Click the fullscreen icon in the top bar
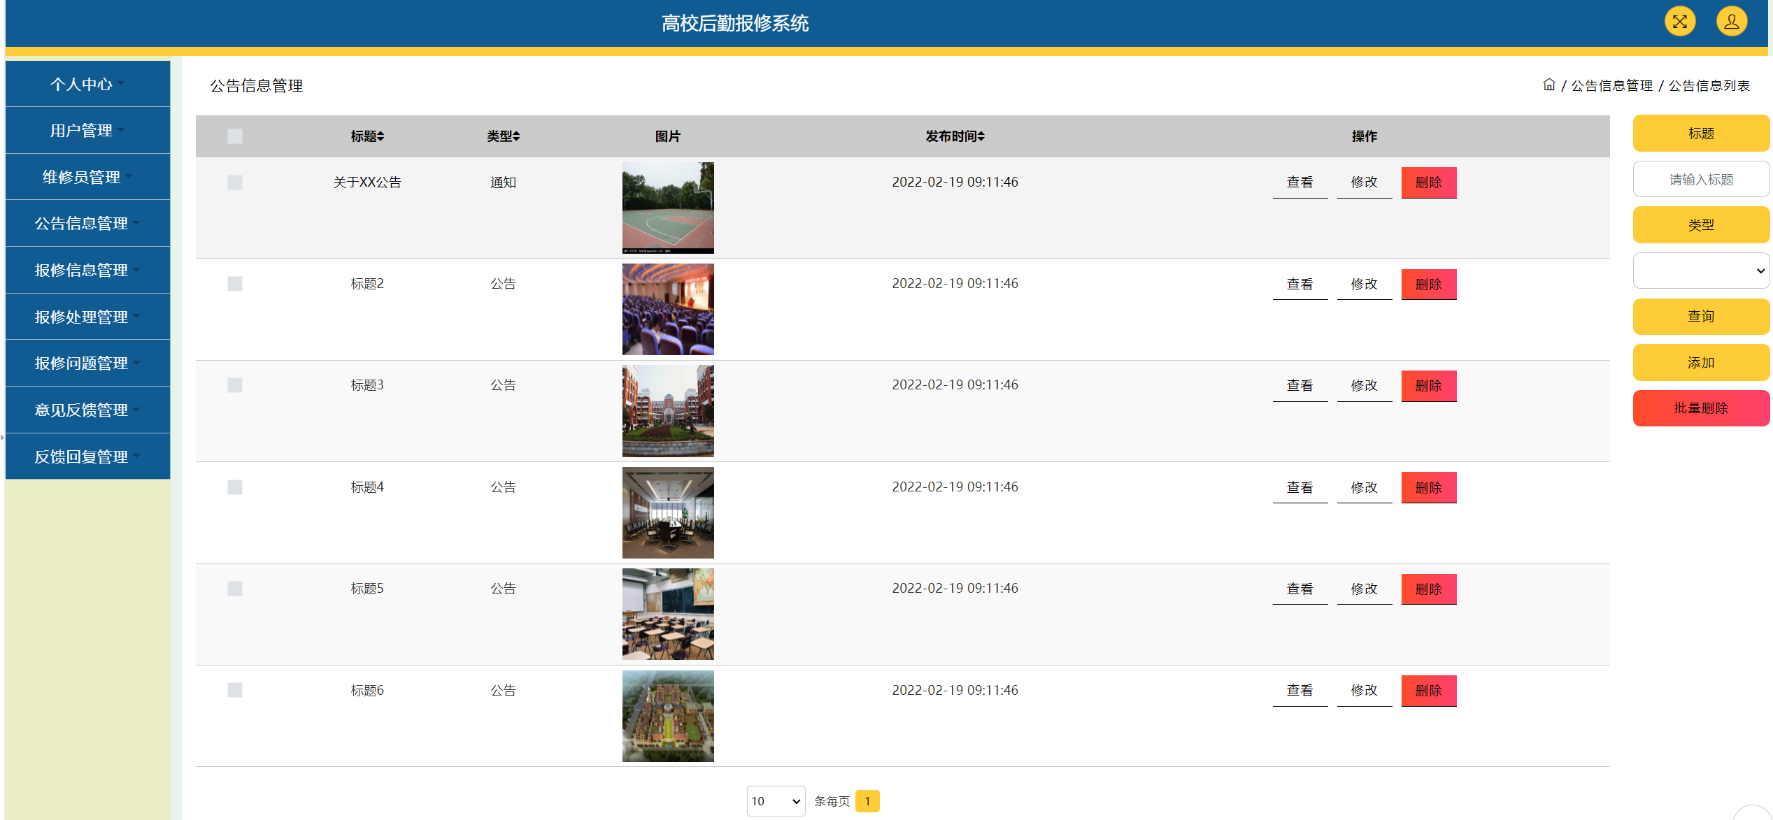Screen dimensions: 1773x820 (x=1680, y=21)
